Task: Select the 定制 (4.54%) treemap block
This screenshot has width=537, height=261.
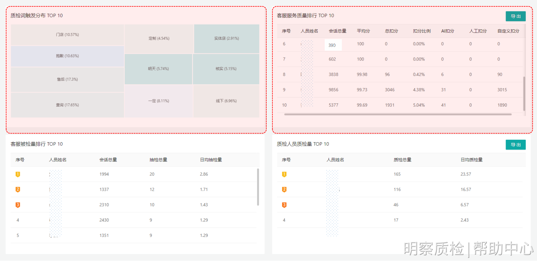Action: 159,38
